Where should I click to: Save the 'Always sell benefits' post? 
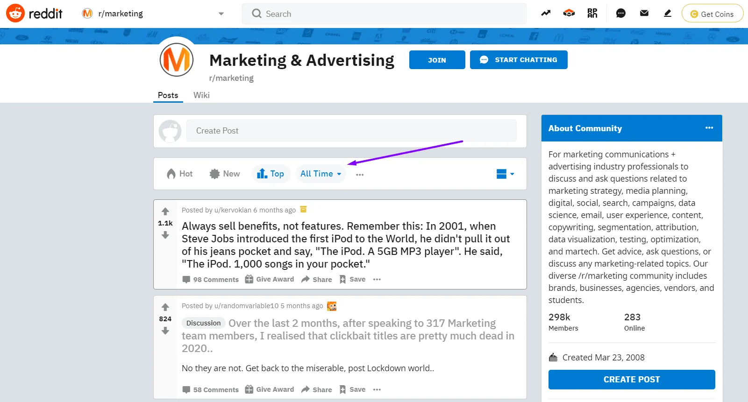point(352,279)
